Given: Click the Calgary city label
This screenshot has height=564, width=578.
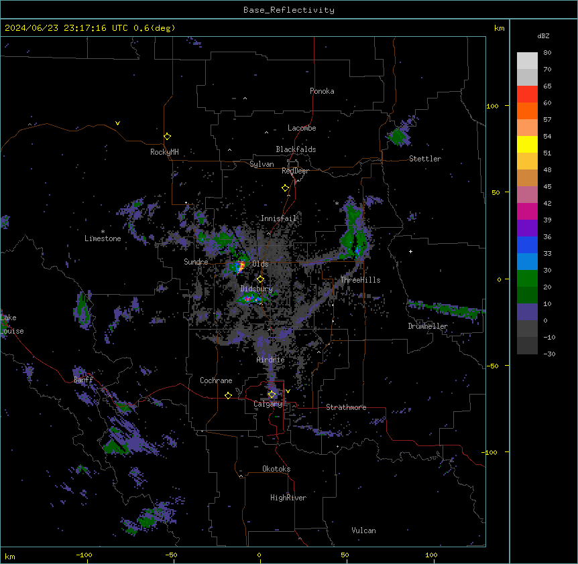Looking at the screenshot, I should pyautogui.click(x=268, y=404).
